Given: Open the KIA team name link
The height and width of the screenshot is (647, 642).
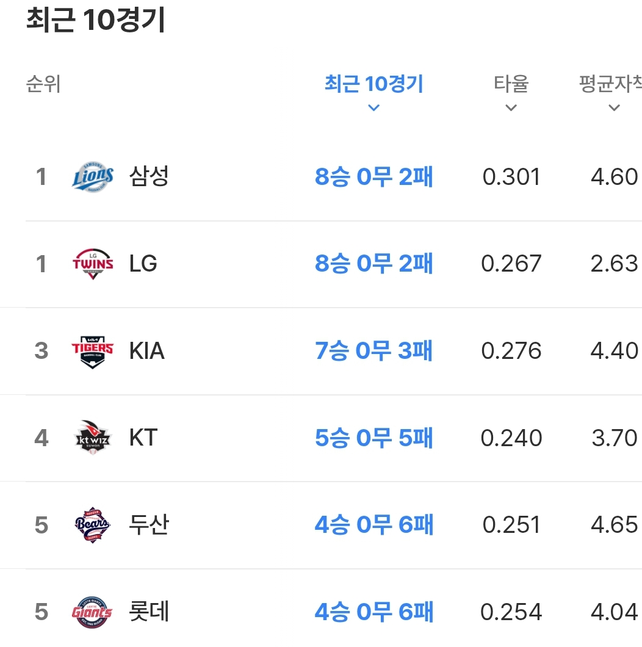Looking at the screenshot, I should click(147, 351).
